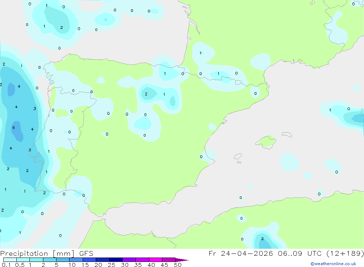Select the 35–40 mm violet legend swatch
The width and height of the screenshot is (364, 267).
tap(142, 260)
